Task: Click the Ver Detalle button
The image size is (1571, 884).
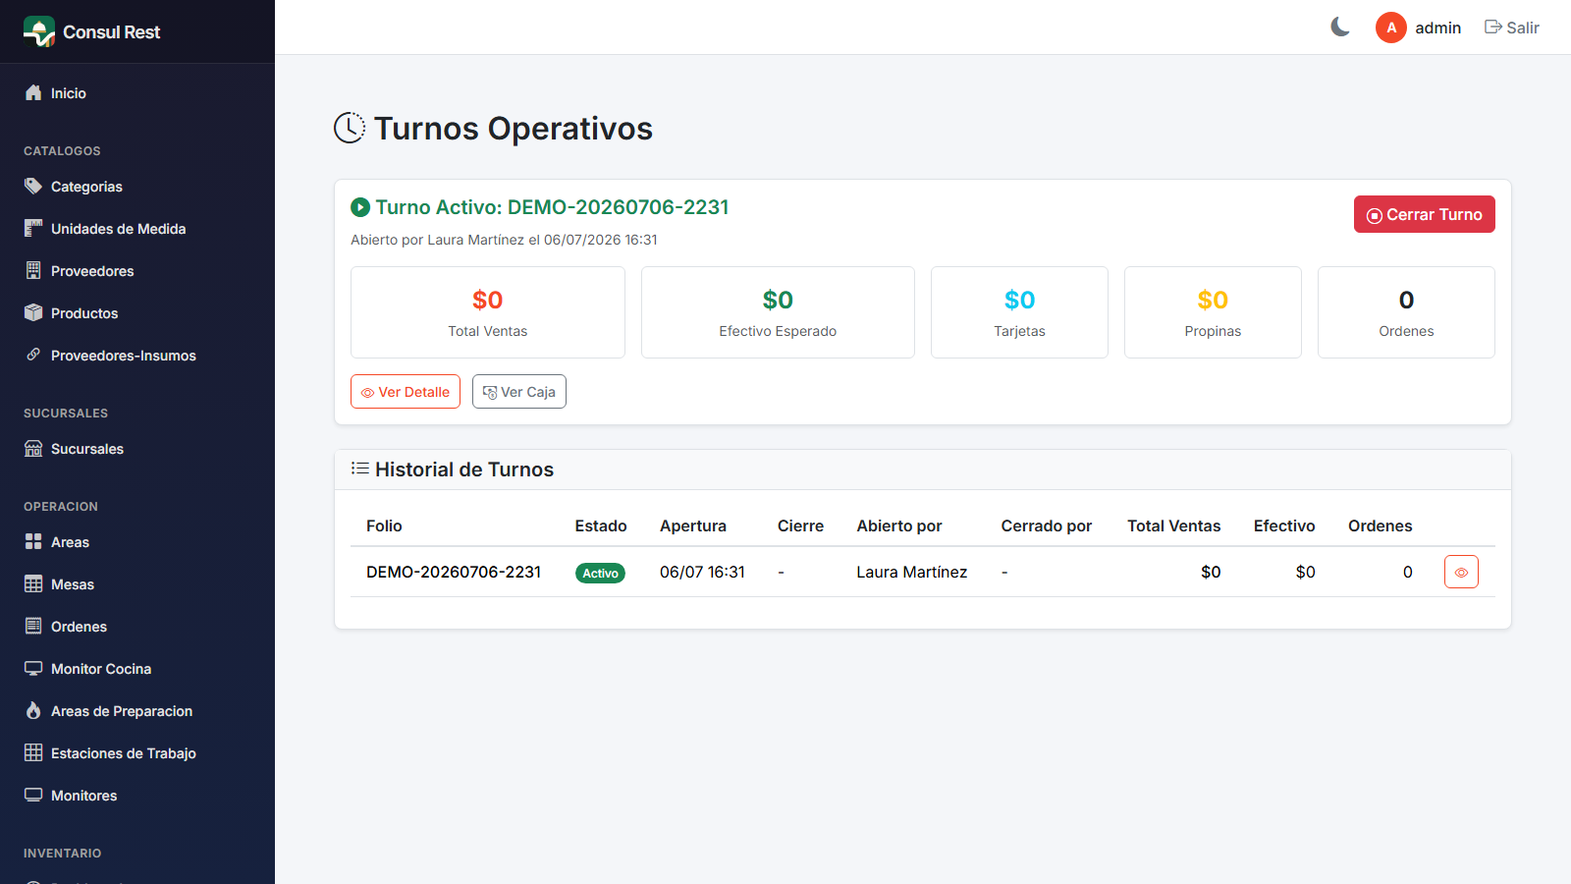Action: 406,391
